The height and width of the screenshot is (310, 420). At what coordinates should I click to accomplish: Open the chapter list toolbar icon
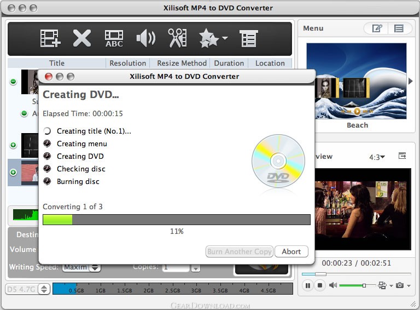[x=249, y=38]
